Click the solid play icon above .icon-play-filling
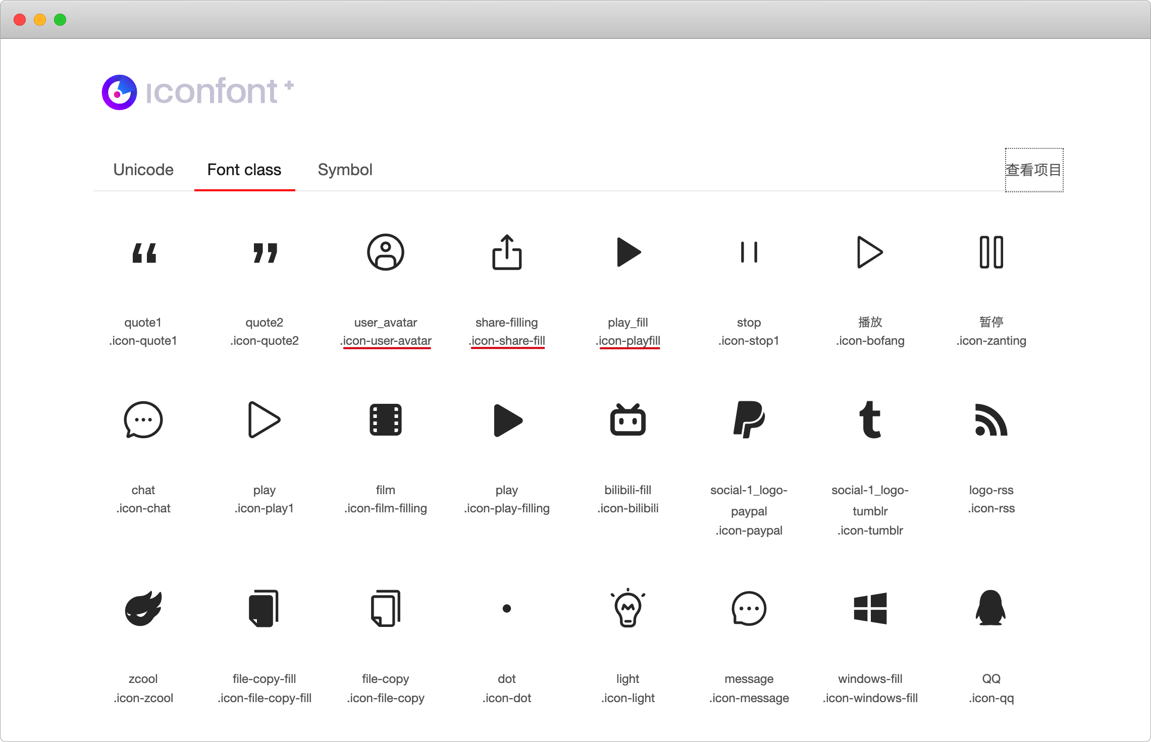 pyautogui.click(x=508, y=420)
